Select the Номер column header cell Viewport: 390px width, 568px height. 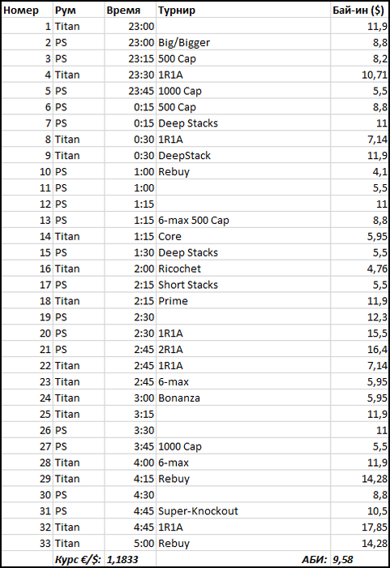click(x=27, y=10)
